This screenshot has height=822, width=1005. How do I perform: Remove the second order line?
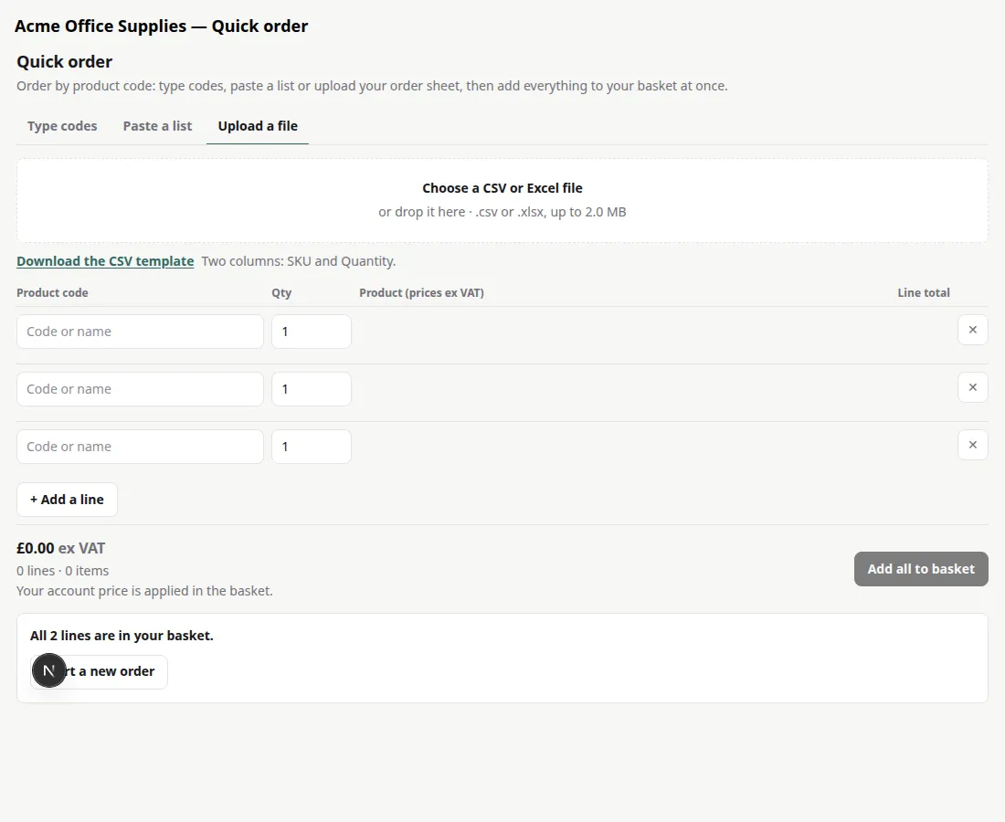(972, 387)
